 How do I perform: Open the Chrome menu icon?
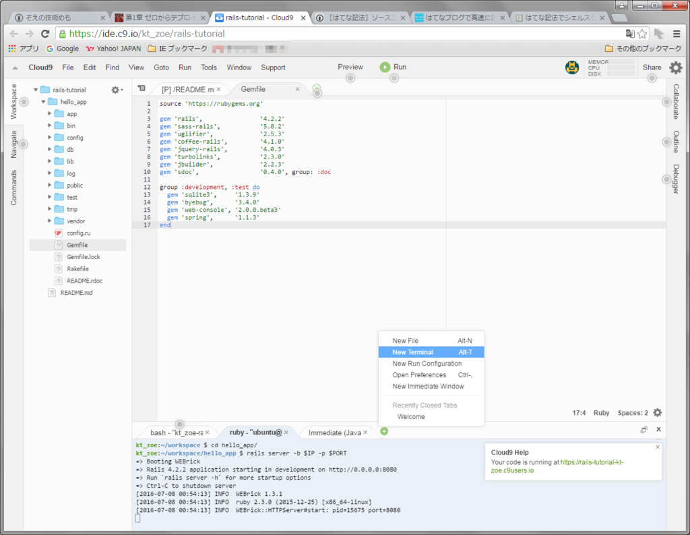point(677,34)
